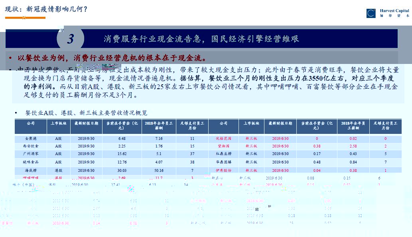Select the cash value "2.25" for 西安饮食

(122, 146)
